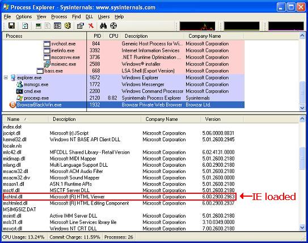Click DLL pane scrollbar down arrow
This screenshot has width=308, height=243.
pos(302,227)
